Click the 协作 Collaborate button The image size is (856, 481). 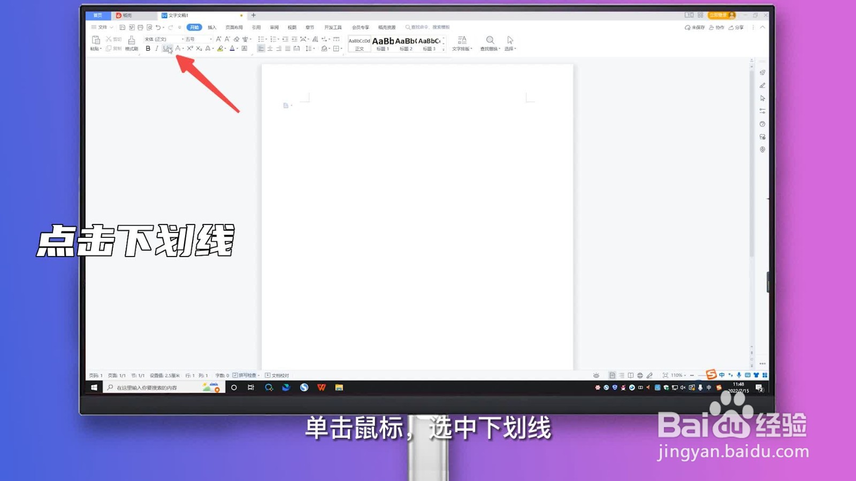(x=716, y=27)
